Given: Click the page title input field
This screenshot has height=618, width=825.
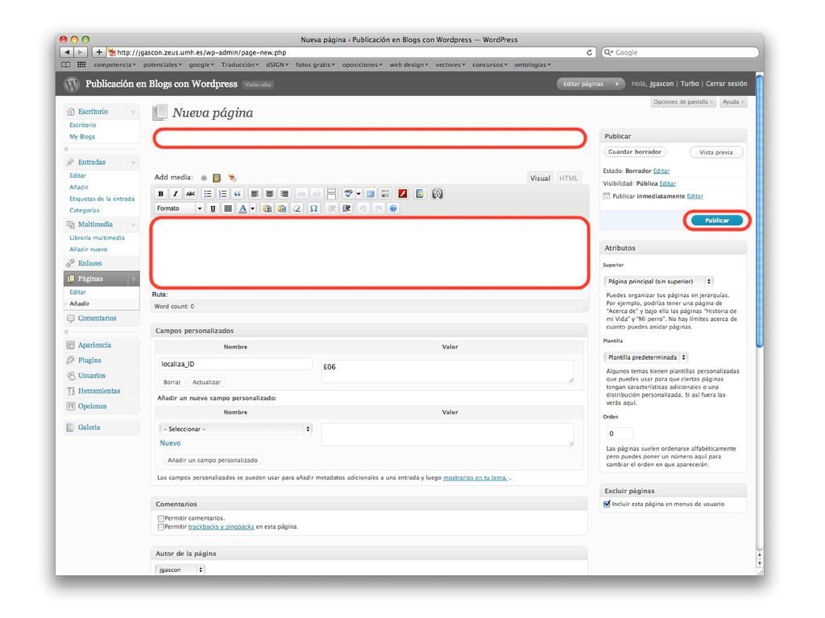Looking at the screenshot, I should click(370, 138).
